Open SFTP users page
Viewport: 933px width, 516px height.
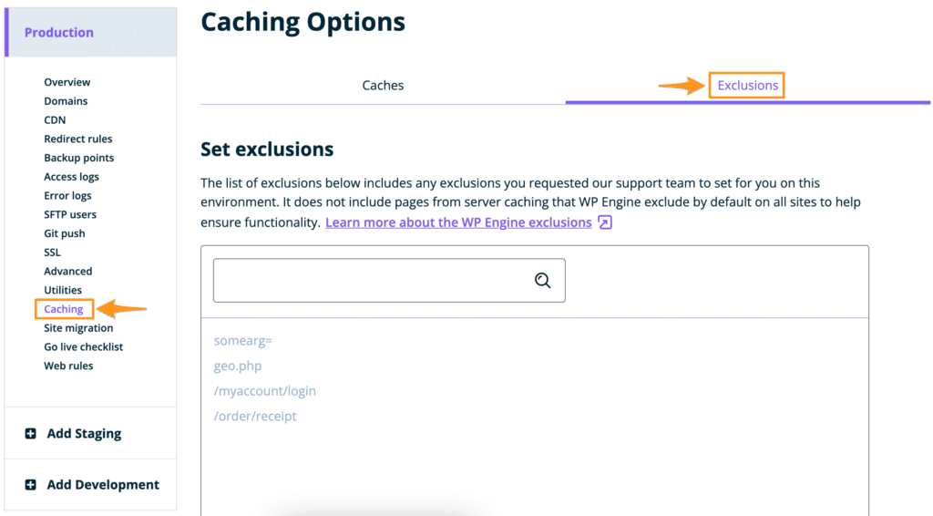(70, 215)
